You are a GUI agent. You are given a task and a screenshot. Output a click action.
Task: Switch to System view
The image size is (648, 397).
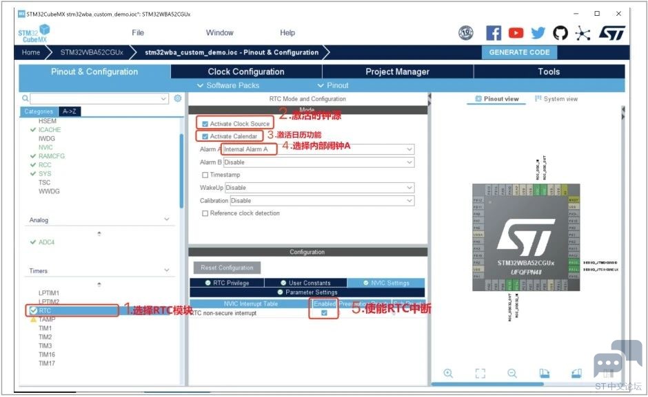coord(556,99)
